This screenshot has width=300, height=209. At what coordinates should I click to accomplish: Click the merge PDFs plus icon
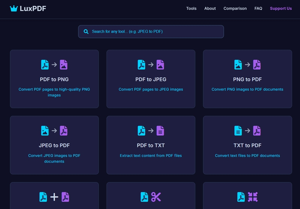coord(54,197)
